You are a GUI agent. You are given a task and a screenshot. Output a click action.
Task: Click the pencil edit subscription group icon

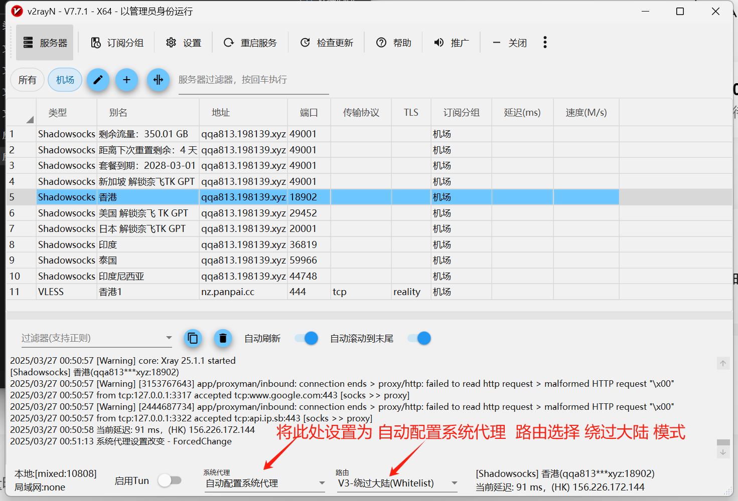point(98,80)
